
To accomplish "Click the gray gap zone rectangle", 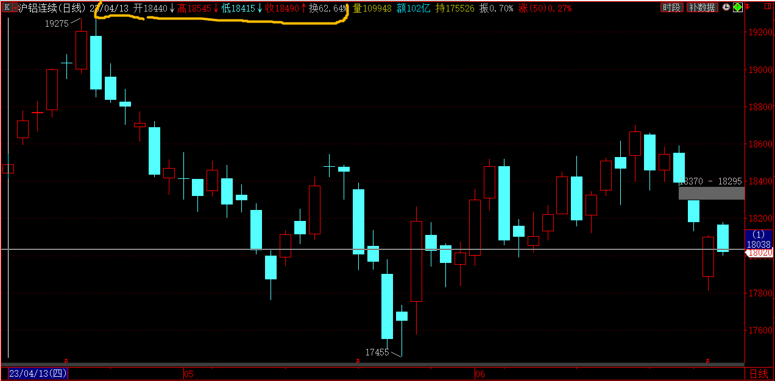I will point(711,193).
